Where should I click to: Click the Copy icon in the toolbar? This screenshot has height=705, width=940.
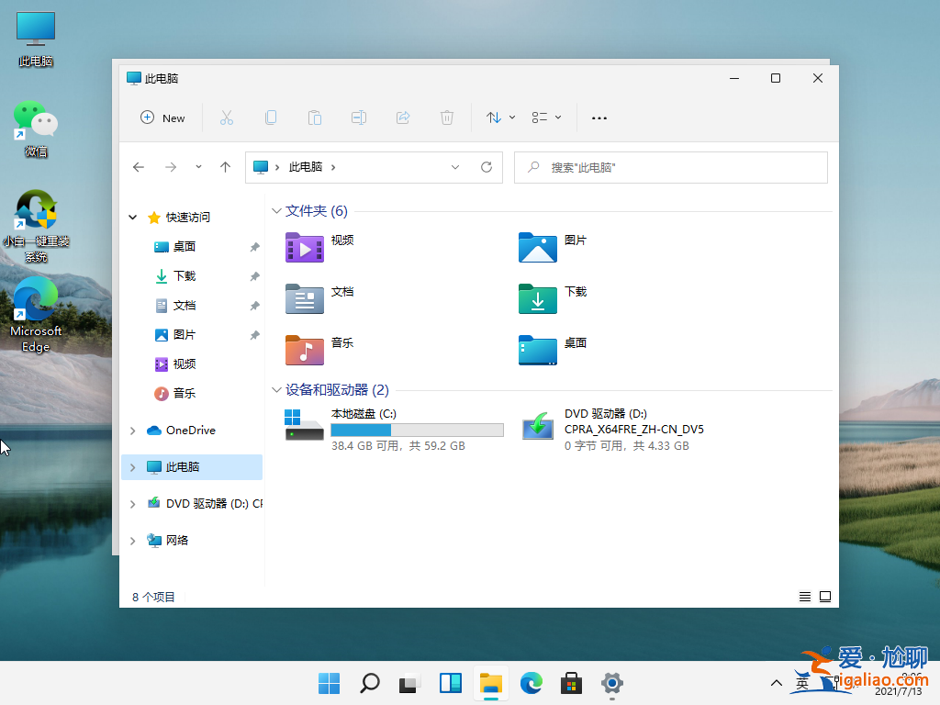tap(271, 117)
